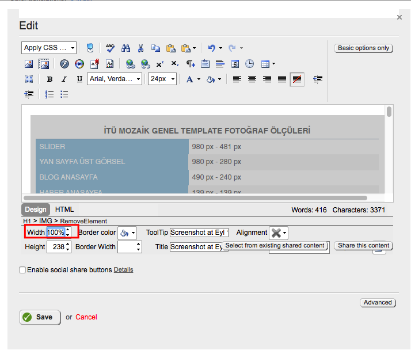Click Basic options only button
This screenshot has width=411, height=354.
pyautogui.click(x=364, y=48)
